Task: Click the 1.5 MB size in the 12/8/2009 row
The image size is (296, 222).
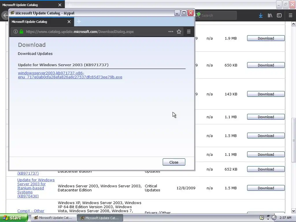Action: [231, 188]
